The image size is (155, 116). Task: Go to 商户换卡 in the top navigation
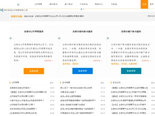point(68,4)
